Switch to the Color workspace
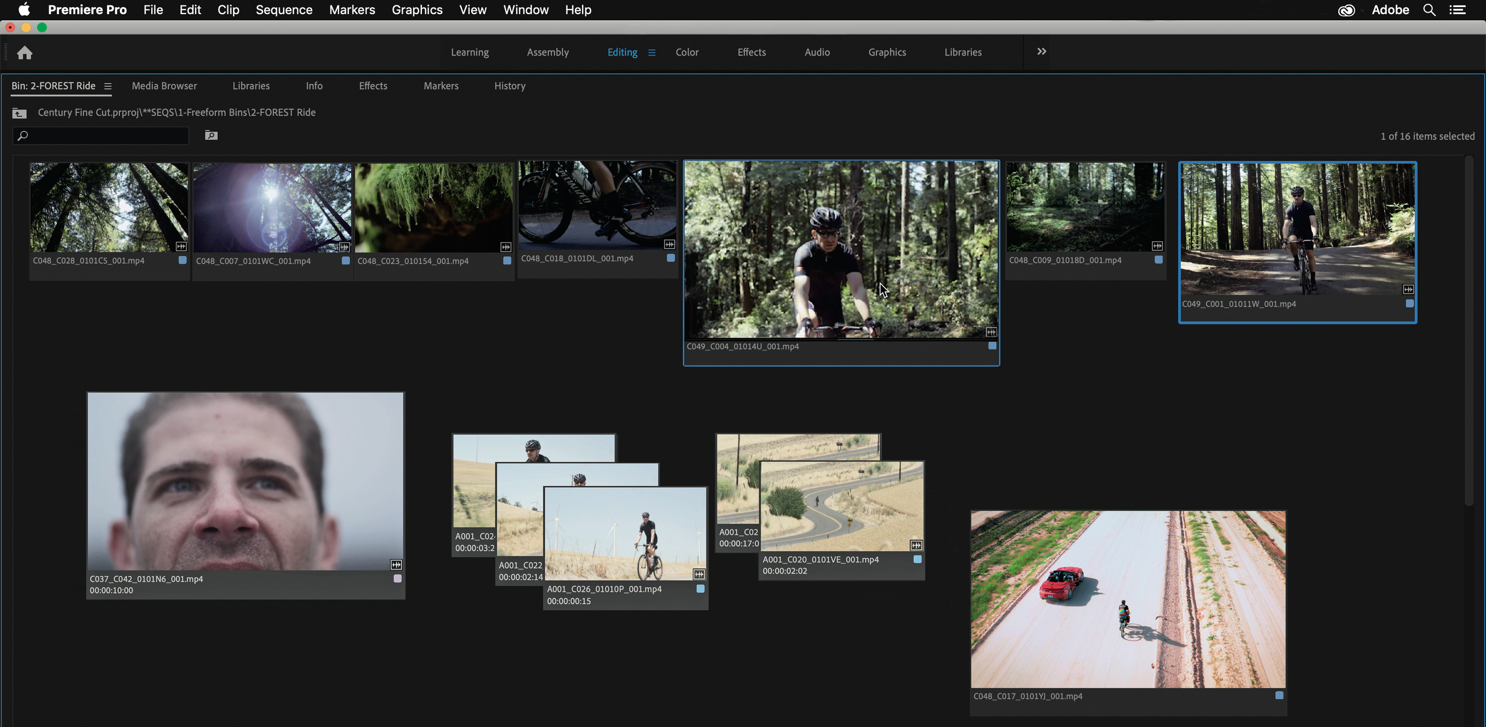This screenshot has height=727, width=1486. click(686, 52)
